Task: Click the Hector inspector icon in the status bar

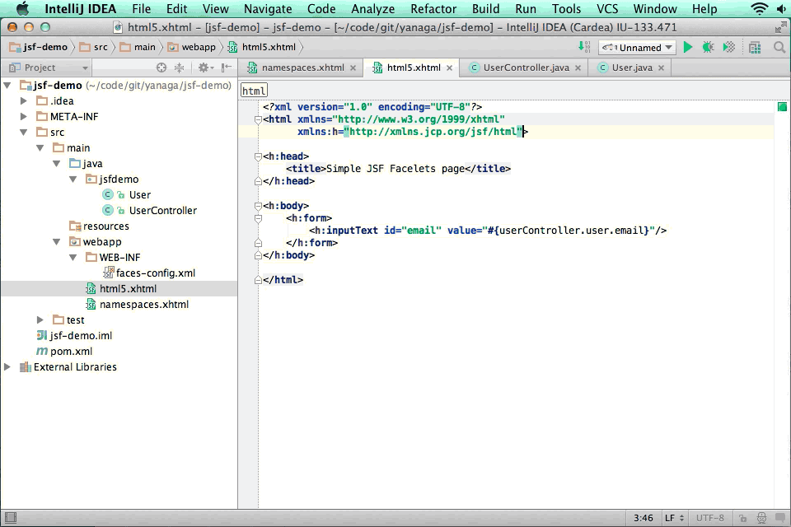Action: pos(763,518)
